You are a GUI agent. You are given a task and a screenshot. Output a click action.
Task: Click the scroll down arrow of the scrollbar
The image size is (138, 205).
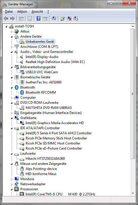(133, 193)
